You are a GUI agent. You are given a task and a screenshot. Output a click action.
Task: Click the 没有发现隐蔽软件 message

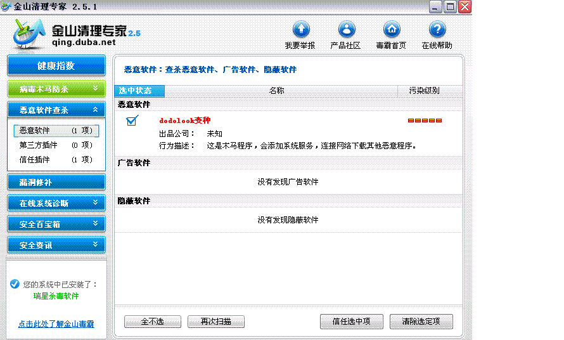click(288, 220)
